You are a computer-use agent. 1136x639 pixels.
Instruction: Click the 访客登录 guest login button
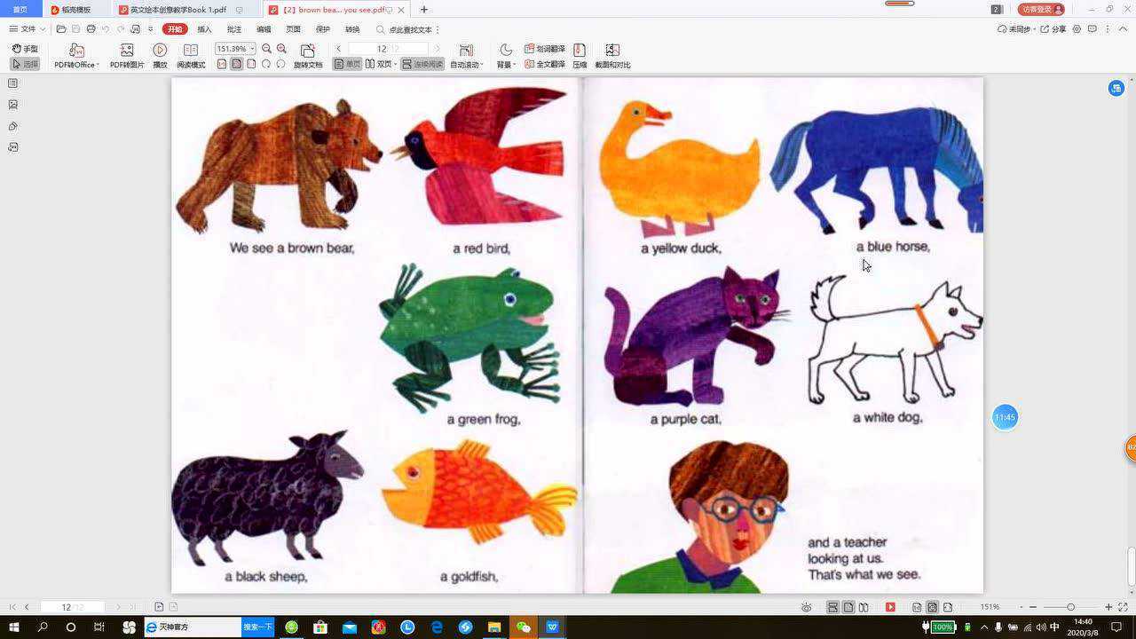[1042, 10]
